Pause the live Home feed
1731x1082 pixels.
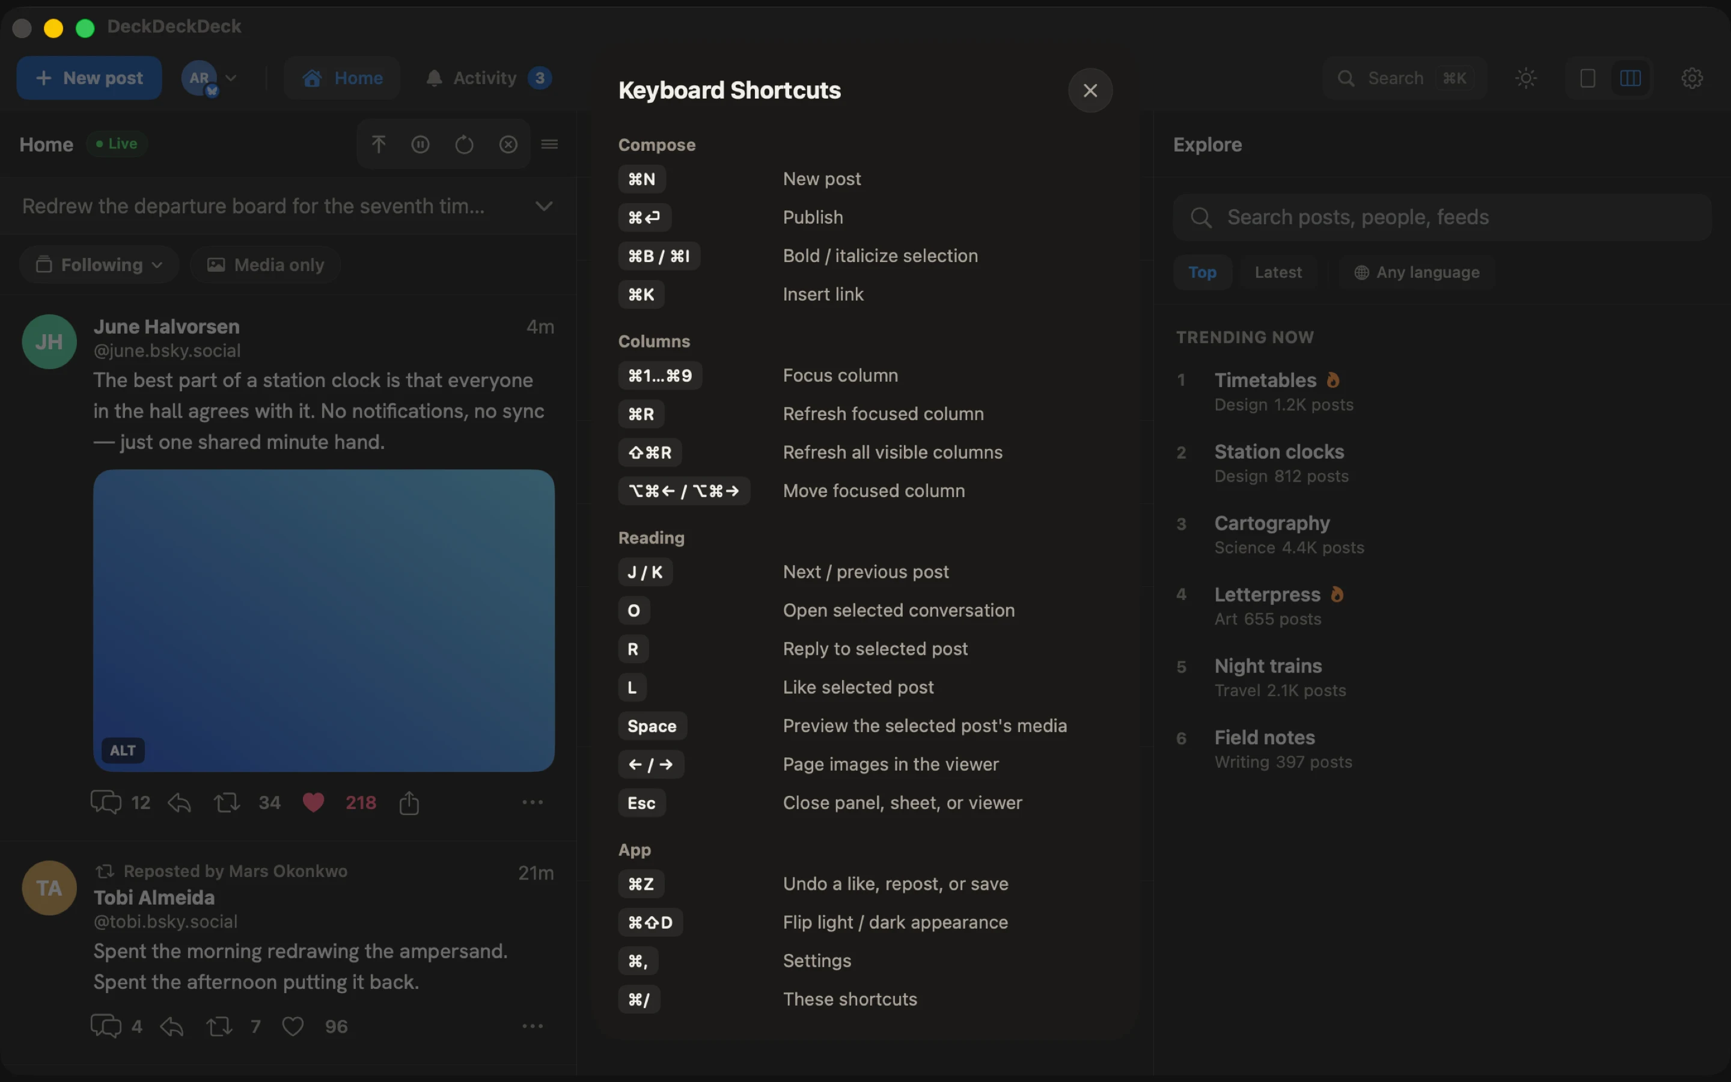(x=421, y=144)
